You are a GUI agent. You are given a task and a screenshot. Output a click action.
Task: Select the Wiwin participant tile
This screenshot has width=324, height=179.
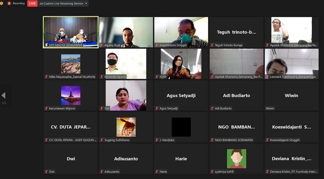291,95
